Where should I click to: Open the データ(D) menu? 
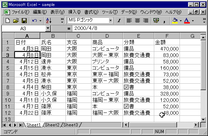point(129,12)
